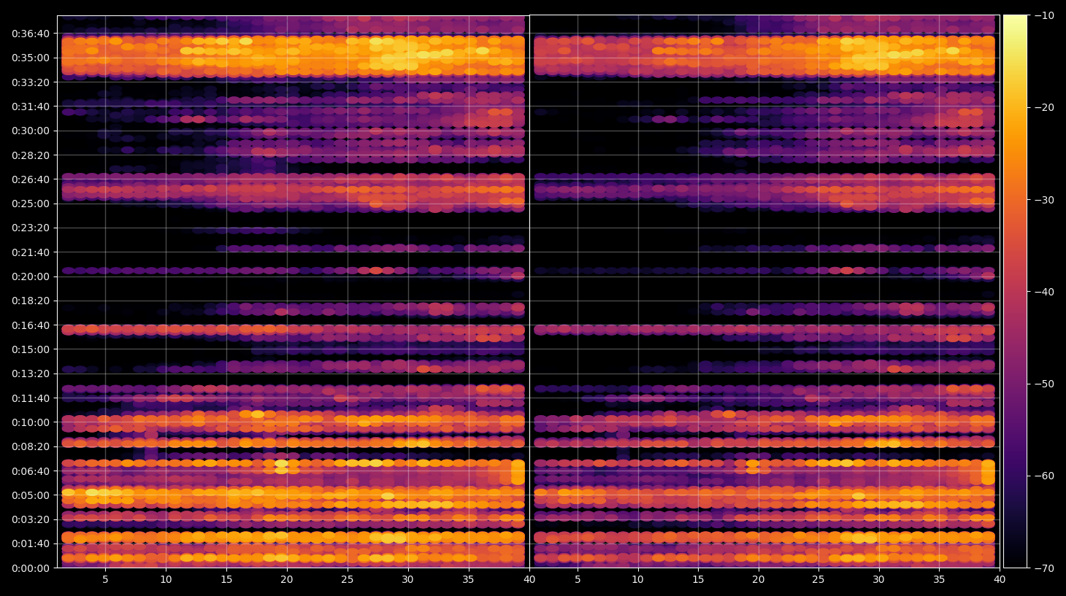Select the 0:36:40 time axis label
This screenshot has height=596, width=1066.
tap(31, 34)
